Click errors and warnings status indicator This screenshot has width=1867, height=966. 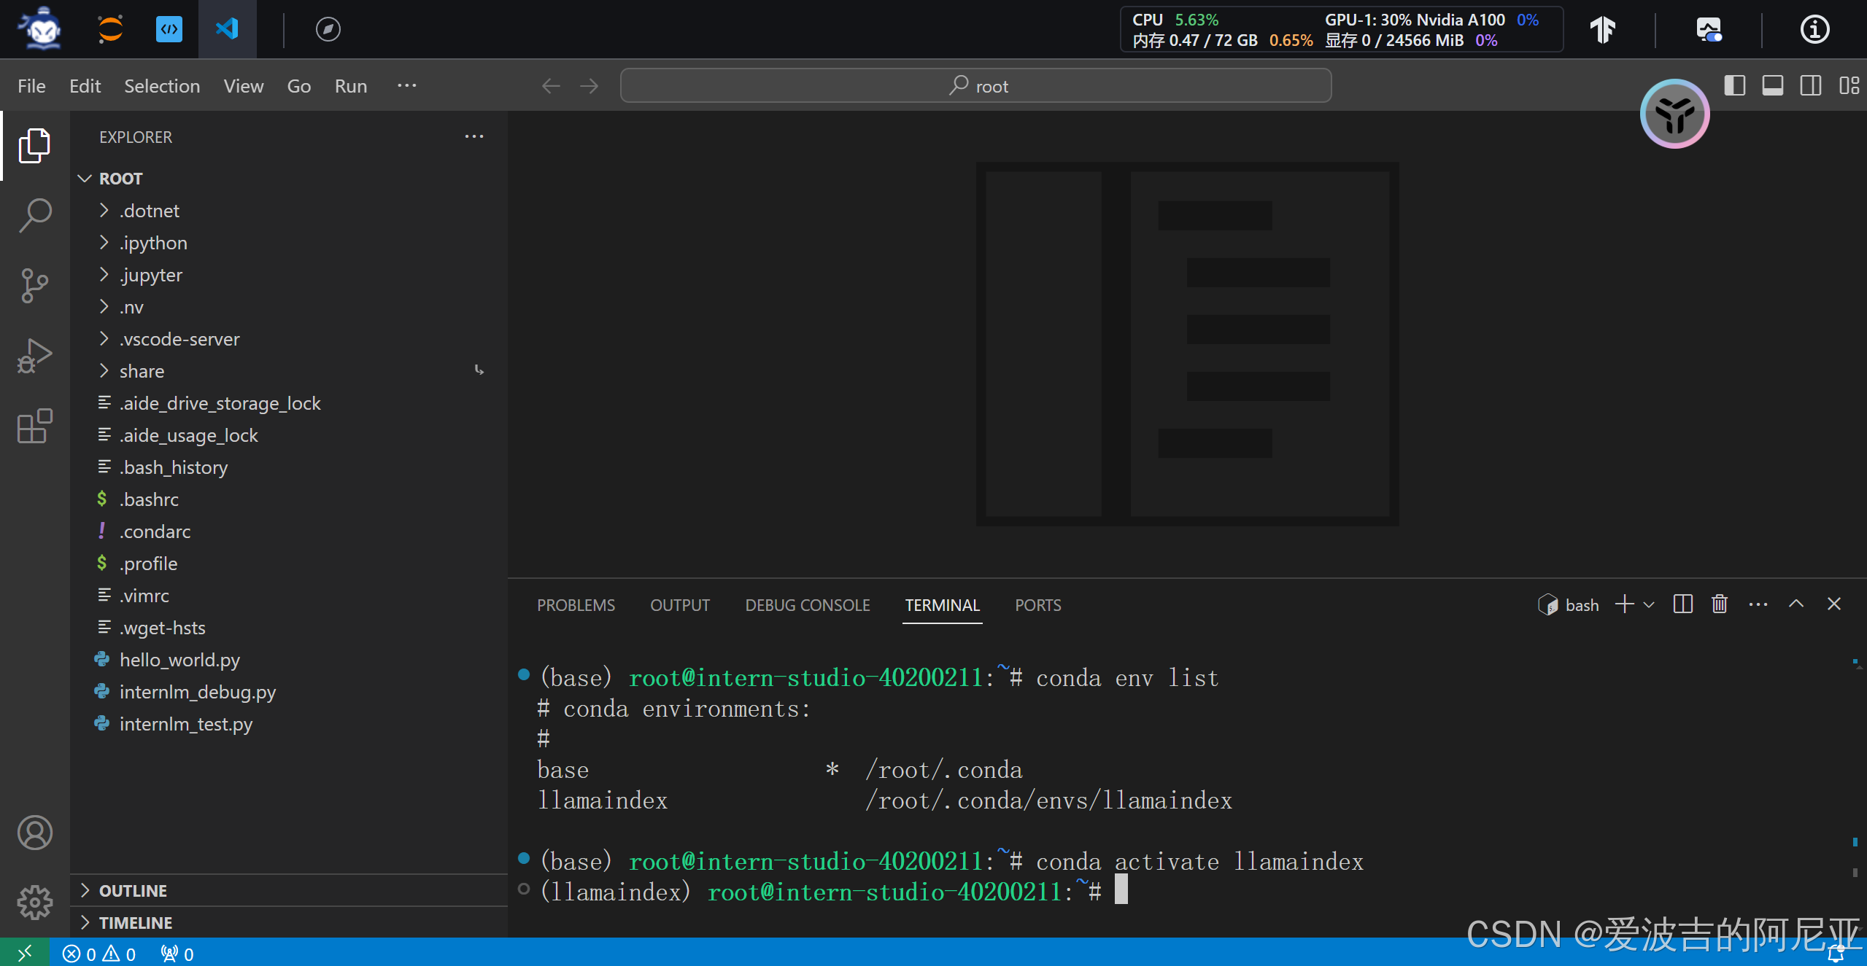(99, 954)
